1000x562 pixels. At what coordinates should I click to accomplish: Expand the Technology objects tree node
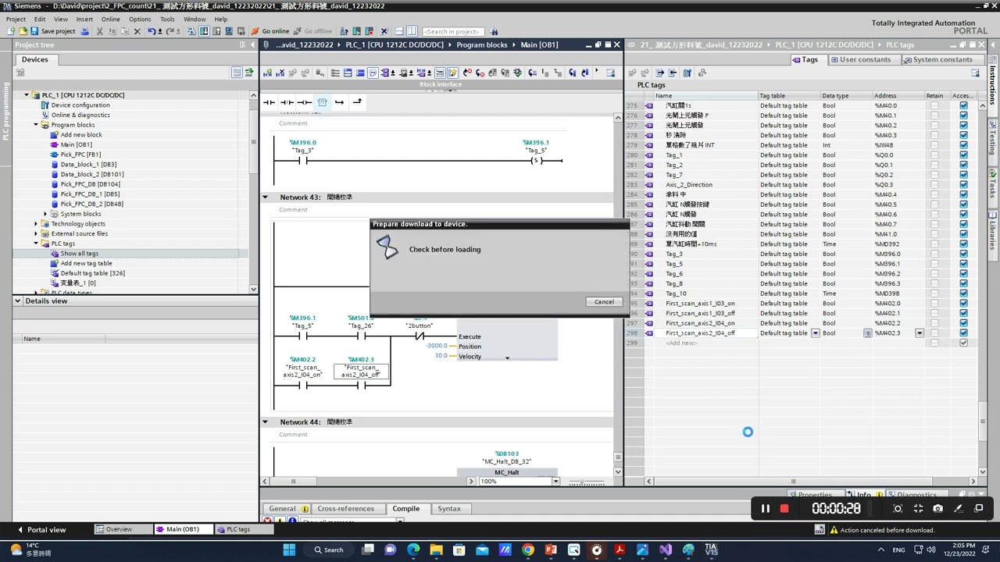pos(36,224)
